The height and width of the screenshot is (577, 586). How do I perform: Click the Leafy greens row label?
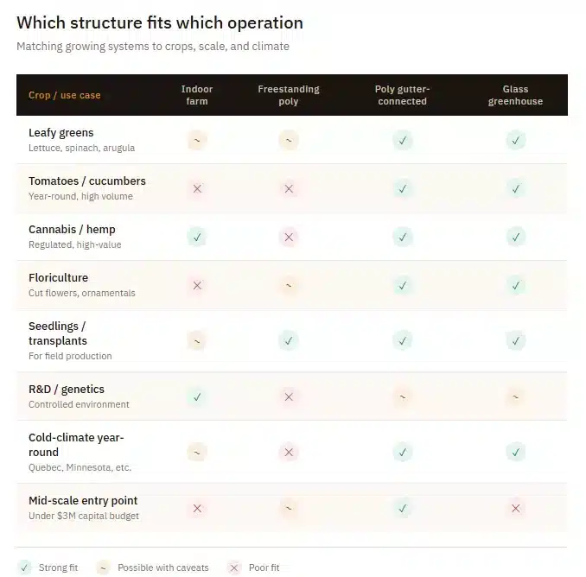tap(61, 133)
